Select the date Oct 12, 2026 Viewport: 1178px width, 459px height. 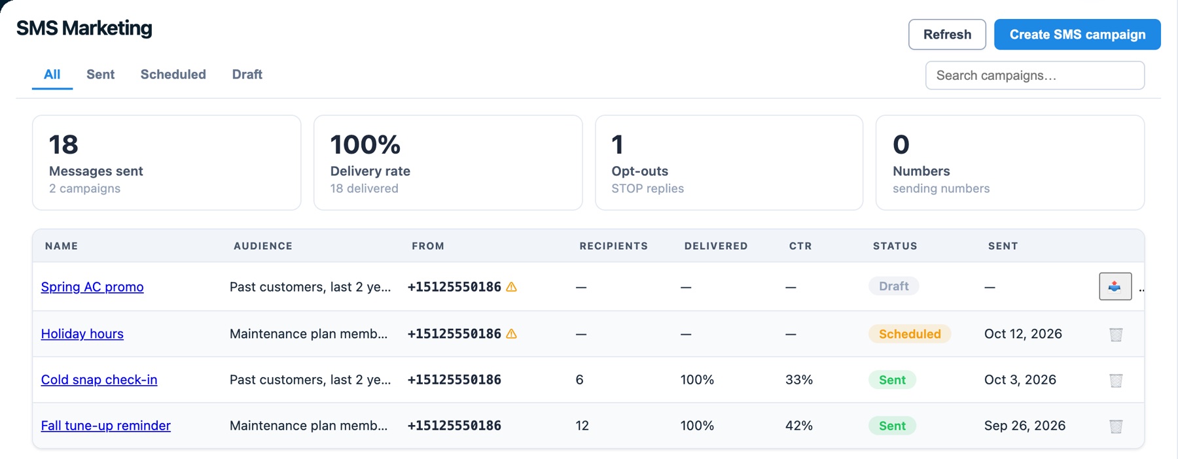click(x=1024, y=334)
